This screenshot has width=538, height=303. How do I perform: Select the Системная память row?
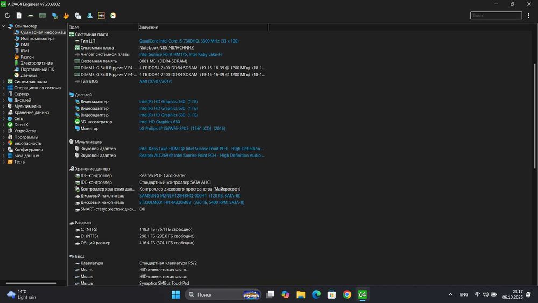pyautogui.click(x=168, y=61)
